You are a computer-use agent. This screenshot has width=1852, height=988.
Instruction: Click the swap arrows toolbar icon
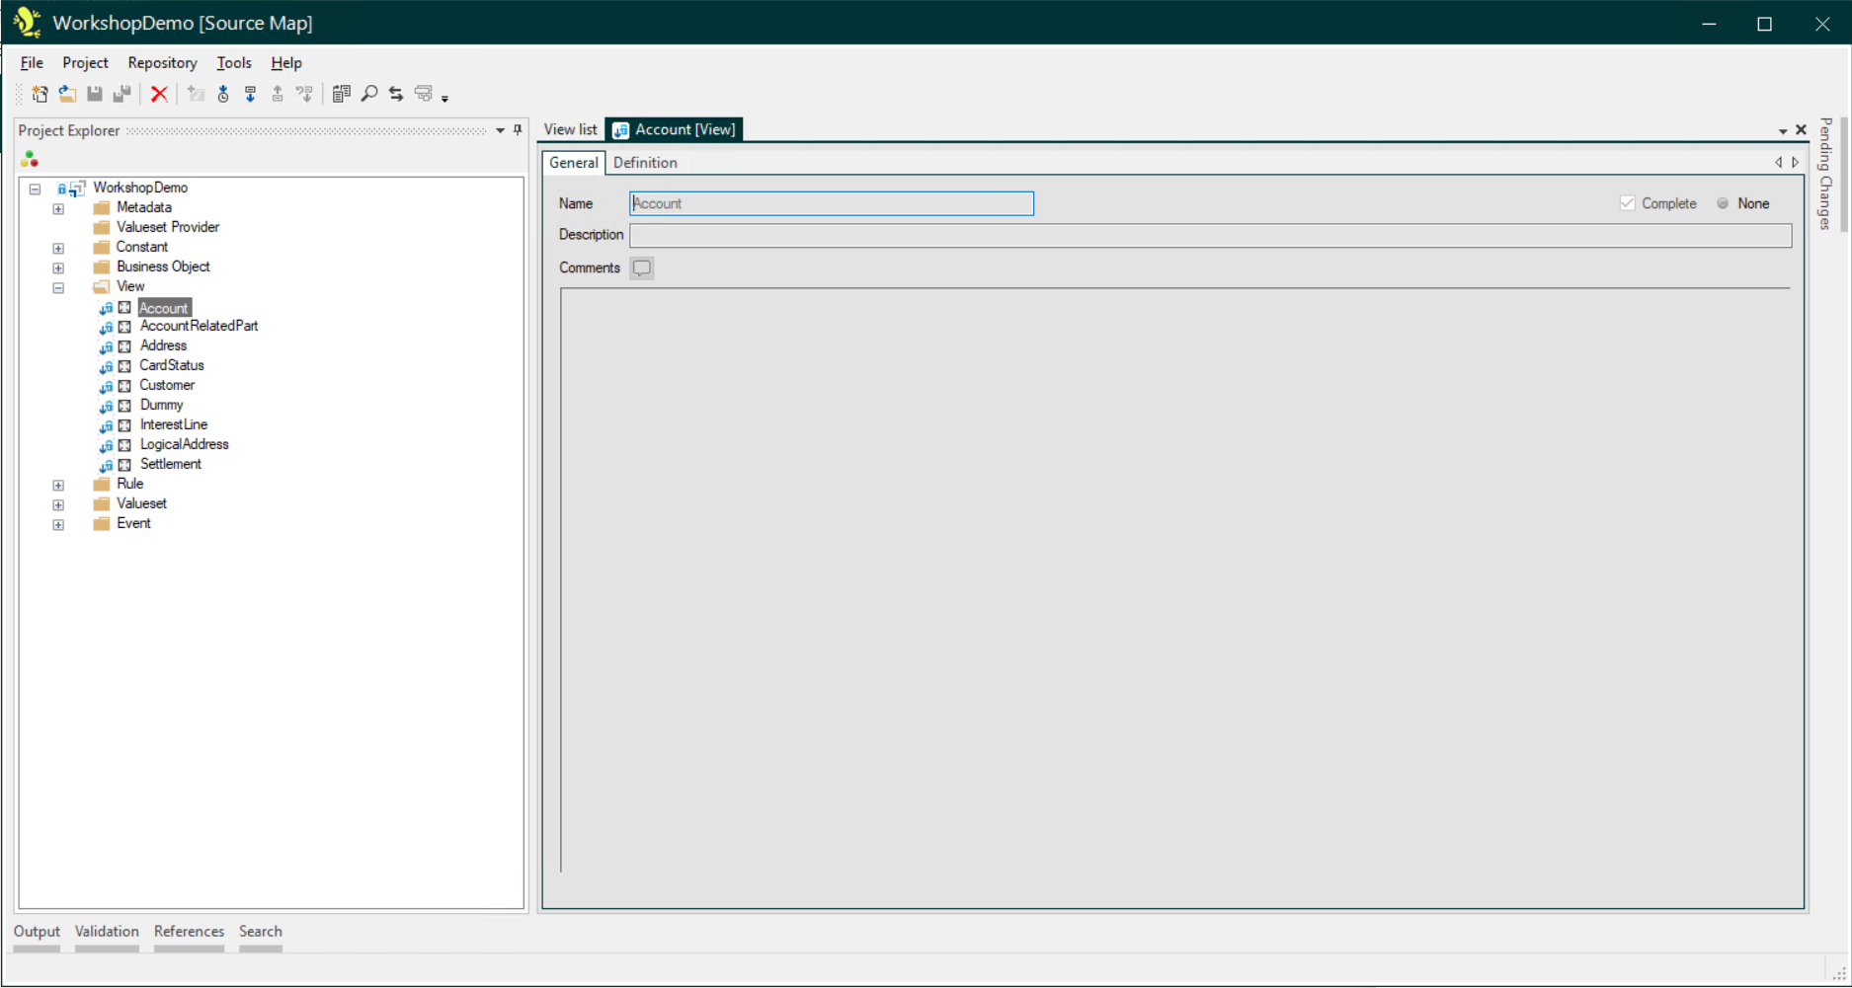pos(396,94)
